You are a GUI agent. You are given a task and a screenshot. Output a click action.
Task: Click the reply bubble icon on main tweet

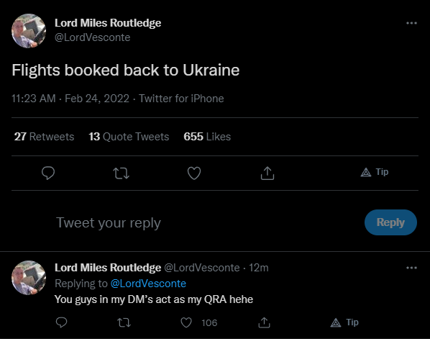point(48,173)
